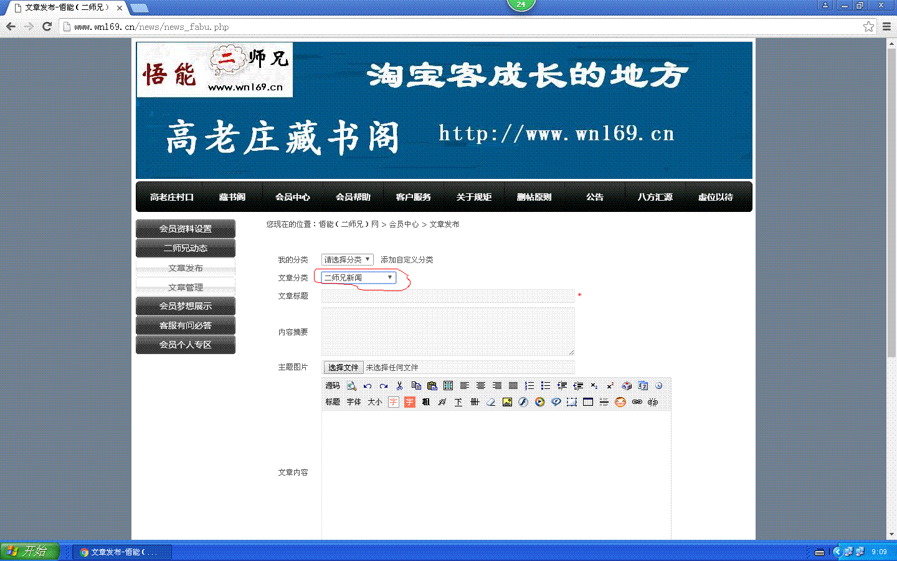Click the 选择文件 file chooser button

343,368
